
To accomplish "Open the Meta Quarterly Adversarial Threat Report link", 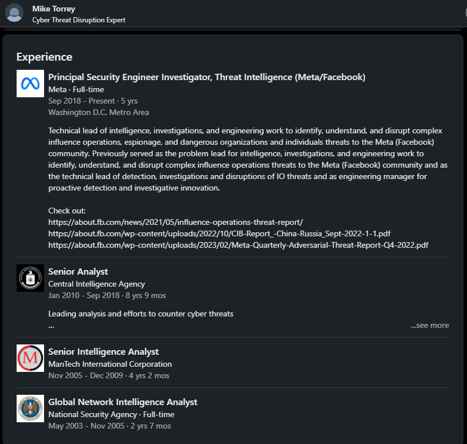I will 238,245.
